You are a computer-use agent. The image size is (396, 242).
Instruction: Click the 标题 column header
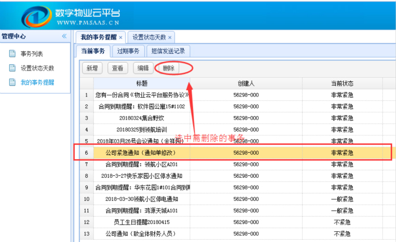[141, 83]
